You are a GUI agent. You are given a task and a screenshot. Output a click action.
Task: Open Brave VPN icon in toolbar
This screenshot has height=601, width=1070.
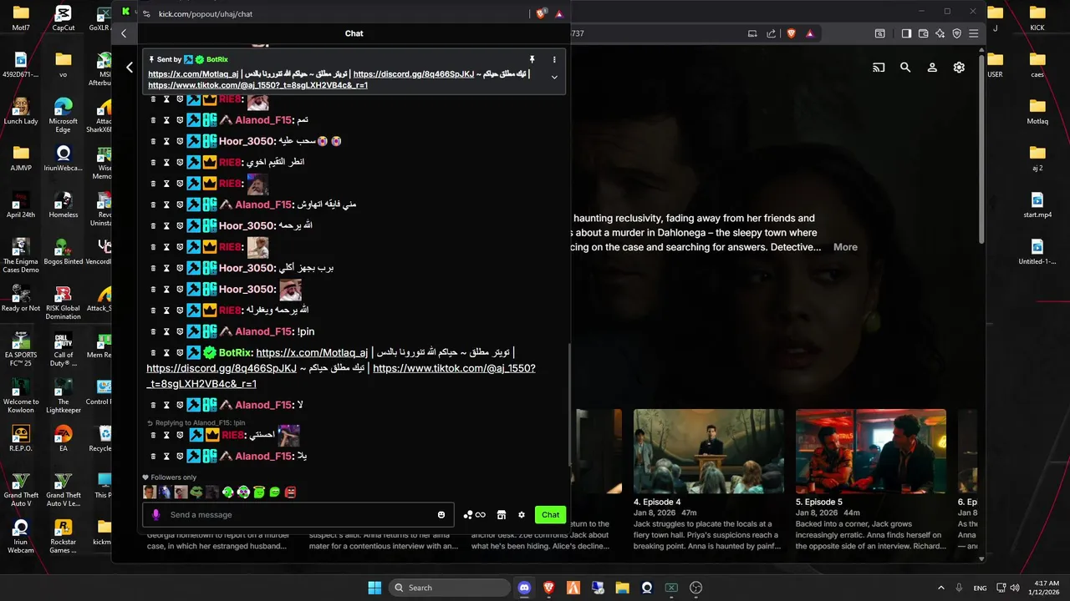pos(956,33)
